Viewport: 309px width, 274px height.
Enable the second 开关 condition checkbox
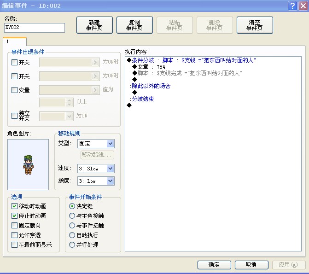pos(14,76)
